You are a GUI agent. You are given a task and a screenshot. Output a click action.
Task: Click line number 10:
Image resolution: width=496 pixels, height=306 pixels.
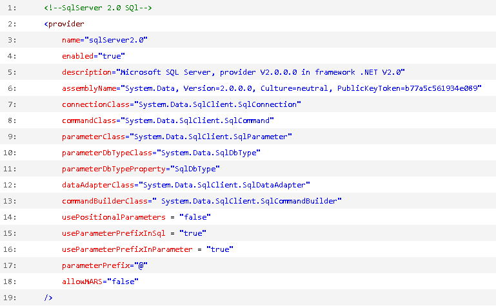point(10,153)
